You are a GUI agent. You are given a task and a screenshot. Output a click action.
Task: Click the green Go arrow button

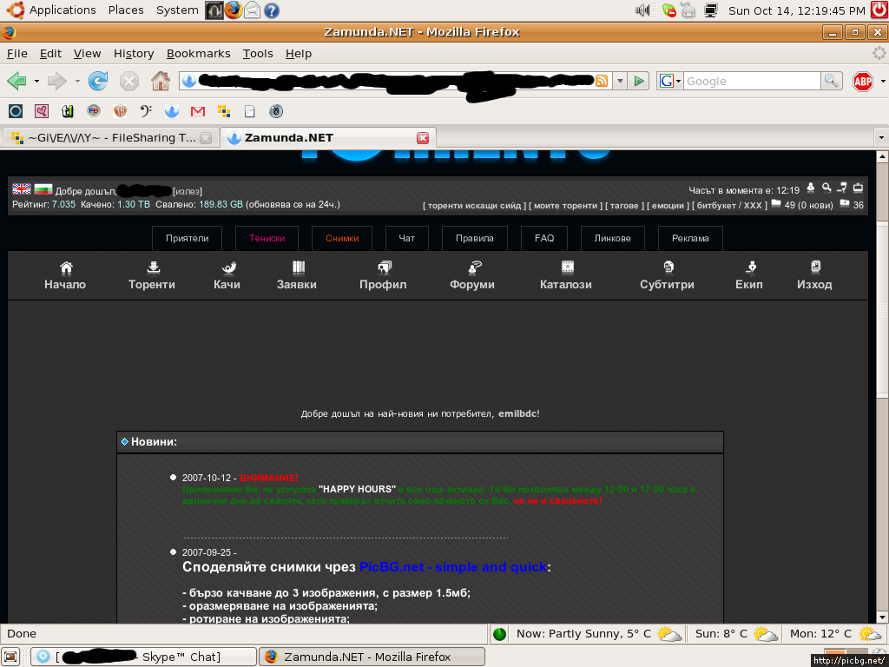point(640,81)
